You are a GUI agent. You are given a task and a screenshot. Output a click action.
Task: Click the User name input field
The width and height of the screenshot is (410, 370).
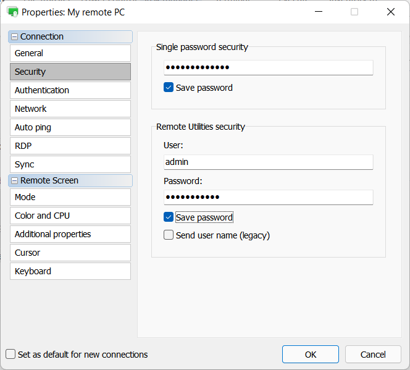point(268,162)
